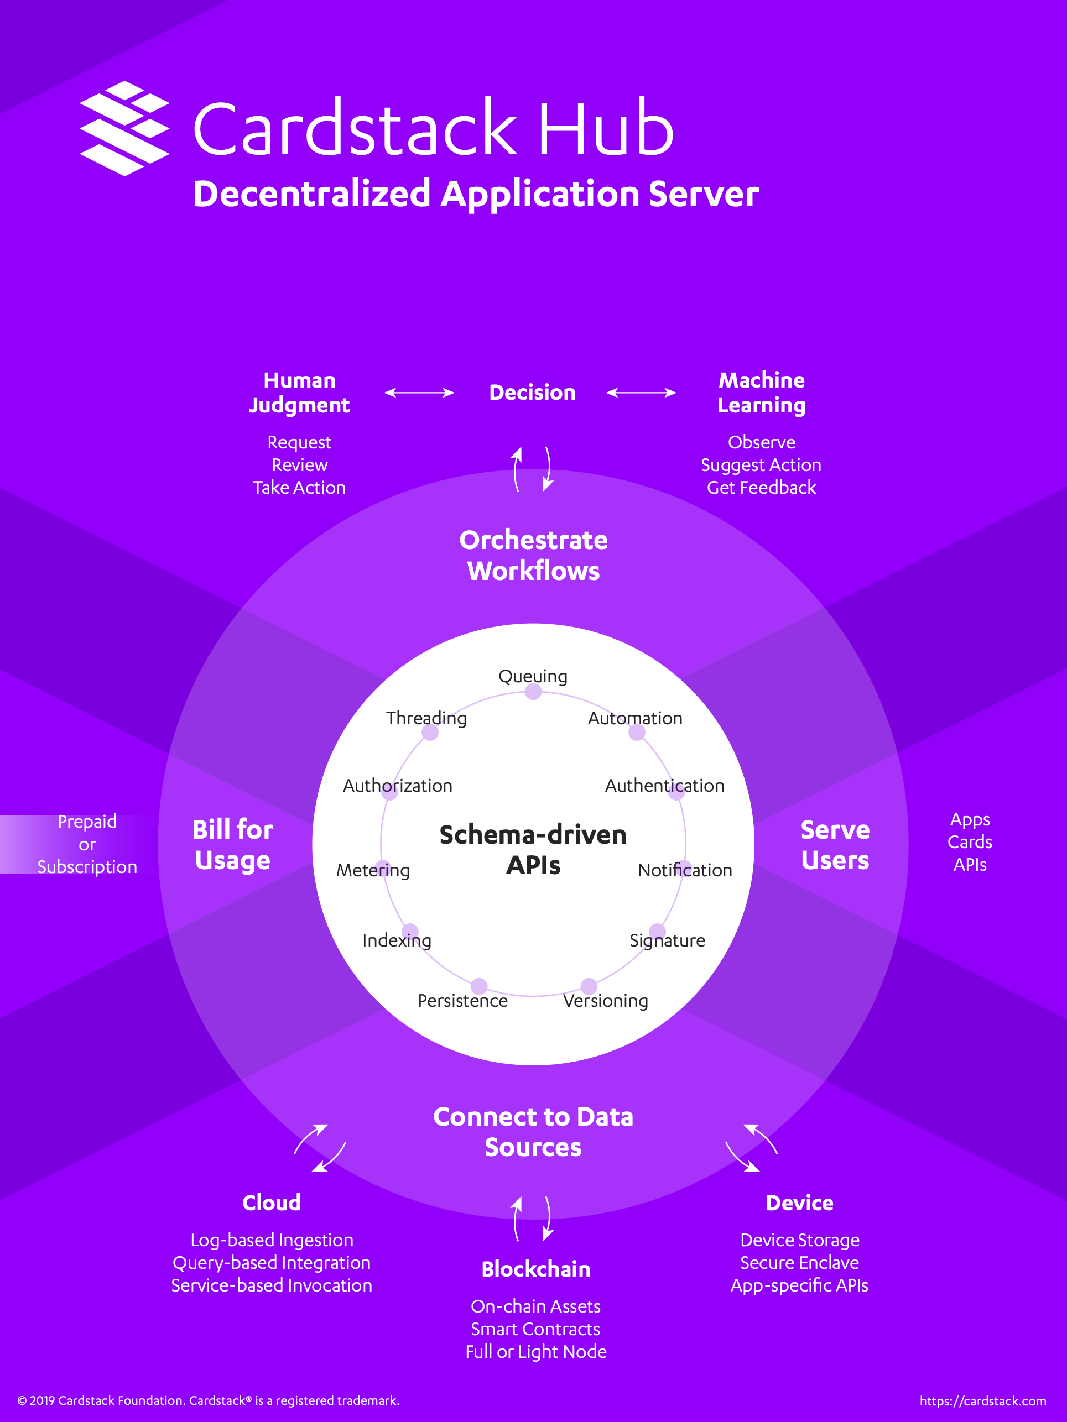Click the 'Authorization' label
1067x1422 pixels.
tap(398, 786)
